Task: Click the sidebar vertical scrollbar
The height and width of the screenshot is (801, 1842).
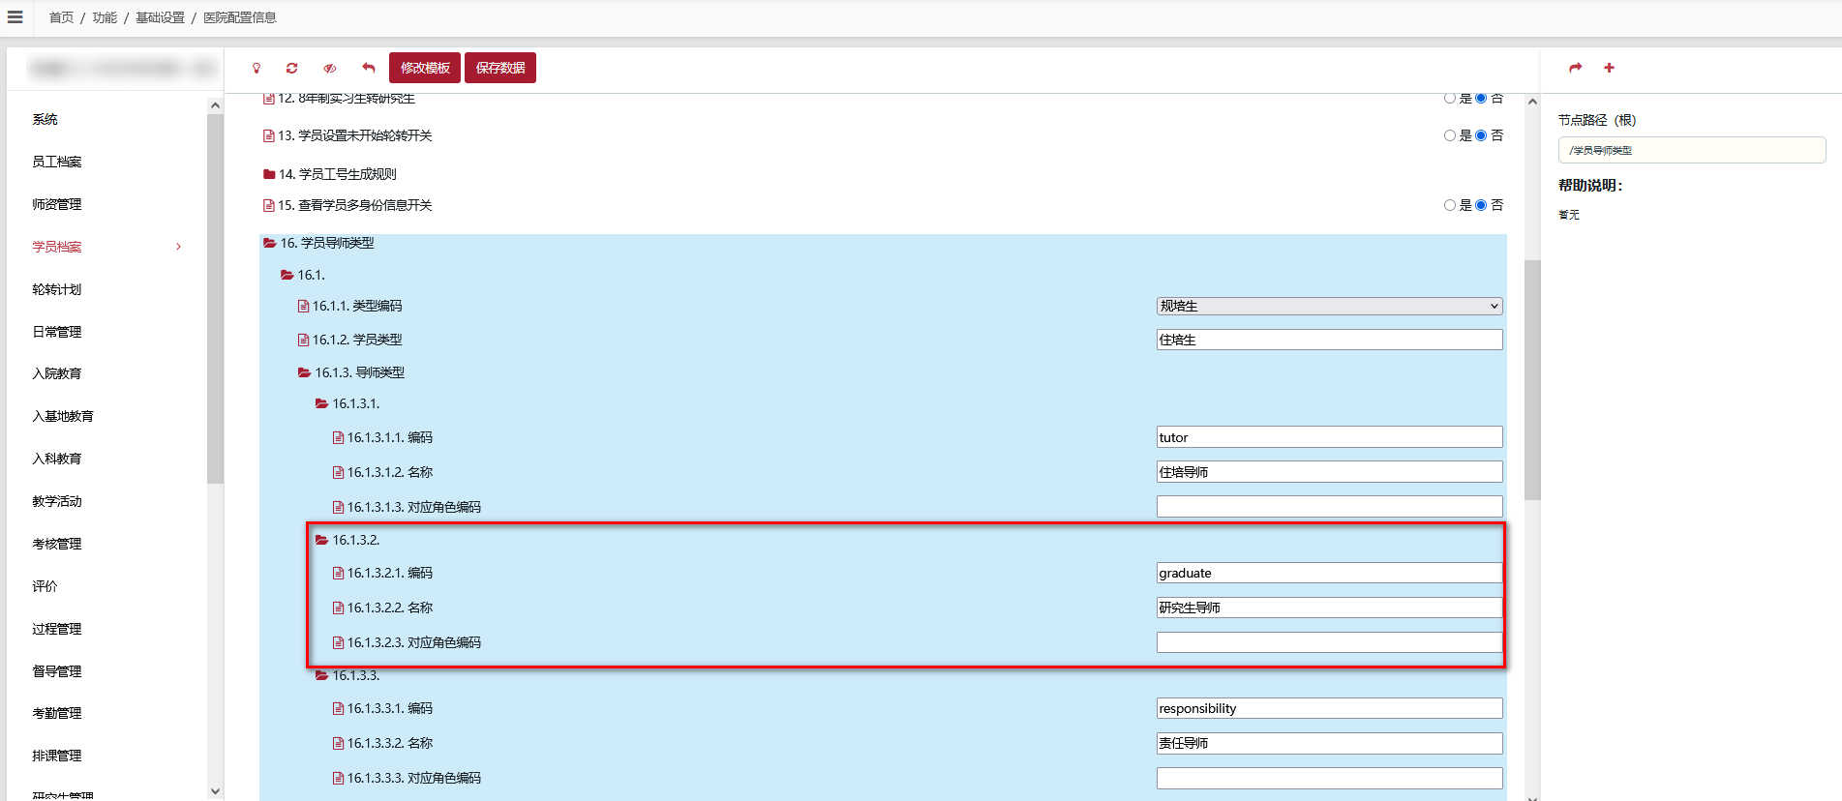Action: [215, 298]
